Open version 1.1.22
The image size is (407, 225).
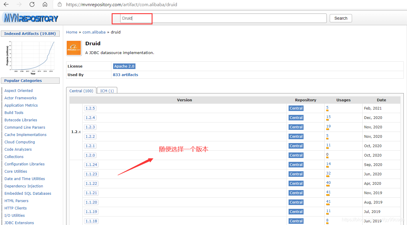91,184
